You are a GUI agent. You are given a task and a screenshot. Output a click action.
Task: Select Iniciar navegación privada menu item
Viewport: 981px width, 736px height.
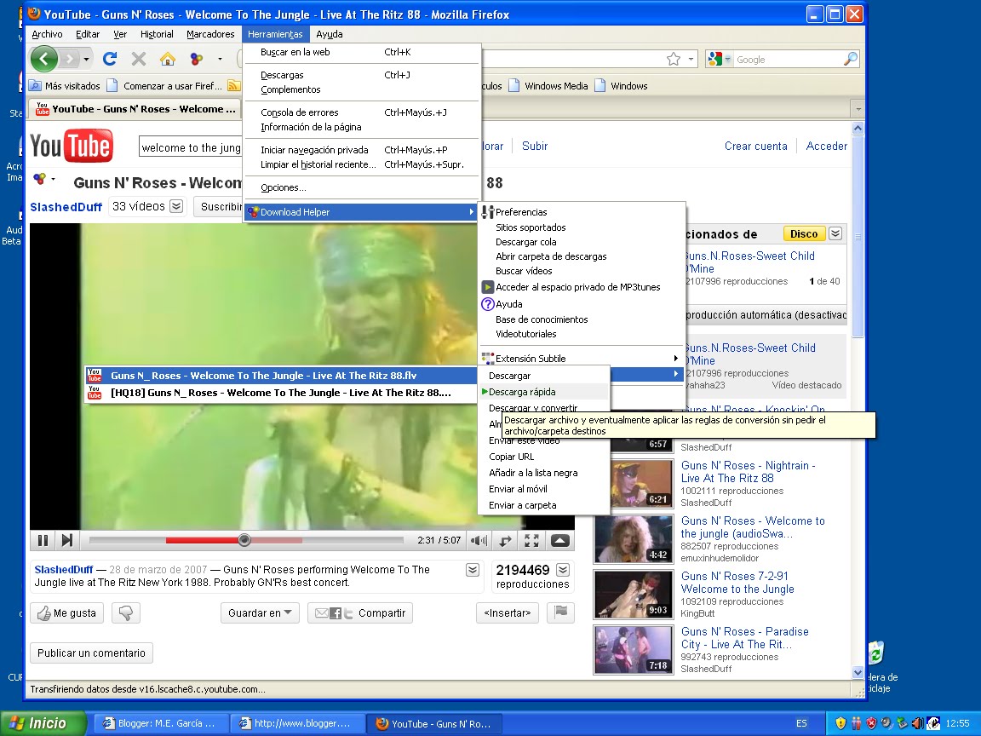click(x=362, y=150)
